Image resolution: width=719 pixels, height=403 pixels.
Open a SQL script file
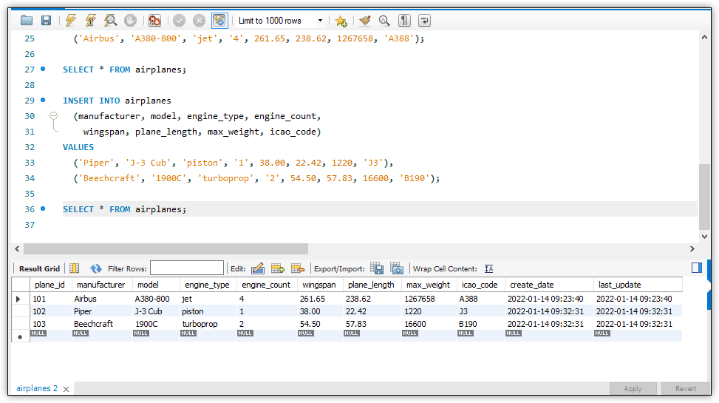27,21
